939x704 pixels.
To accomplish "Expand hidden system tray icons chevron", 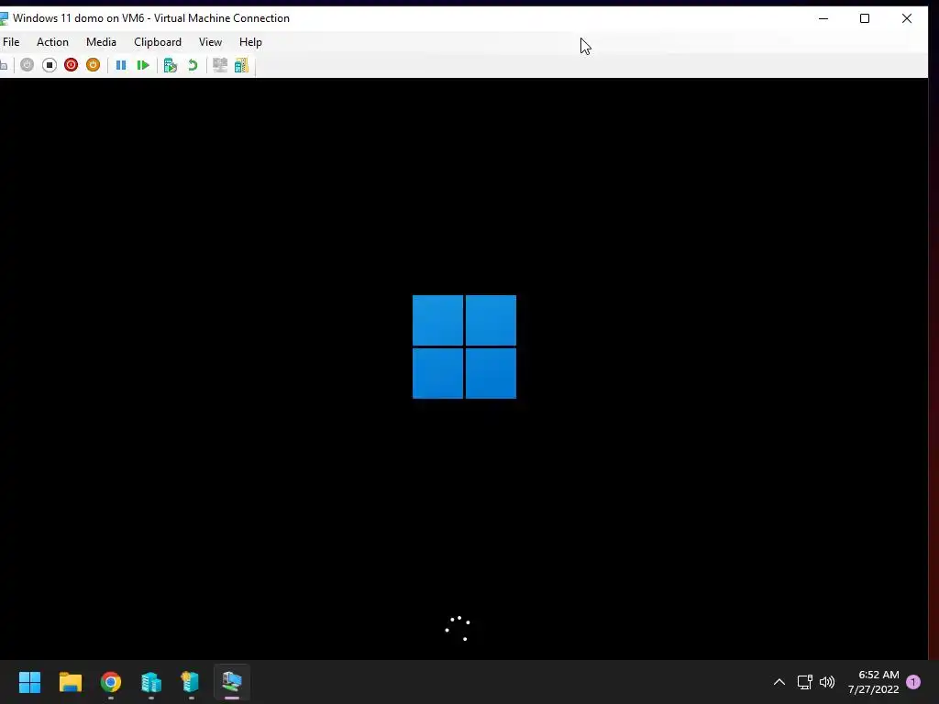I will pos(779,682).
